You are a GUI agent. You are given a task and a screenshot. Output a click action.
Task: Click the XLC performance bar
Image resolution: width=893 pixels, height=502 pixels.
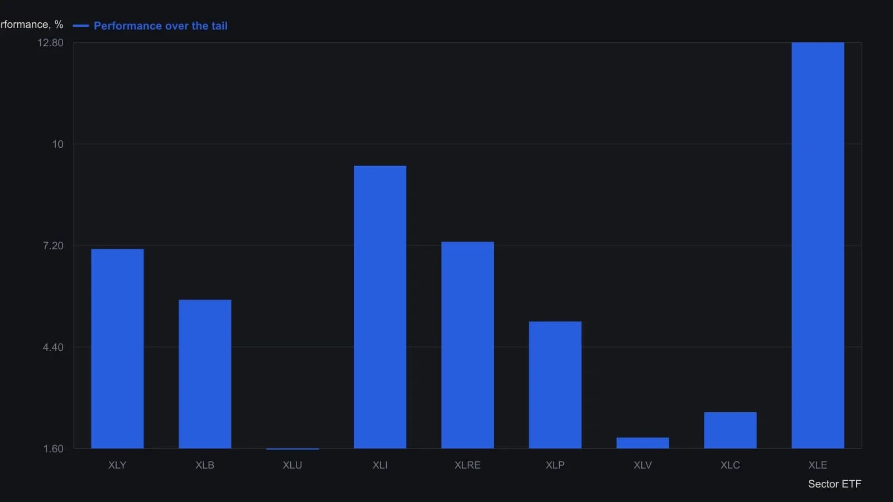point(731,430)
